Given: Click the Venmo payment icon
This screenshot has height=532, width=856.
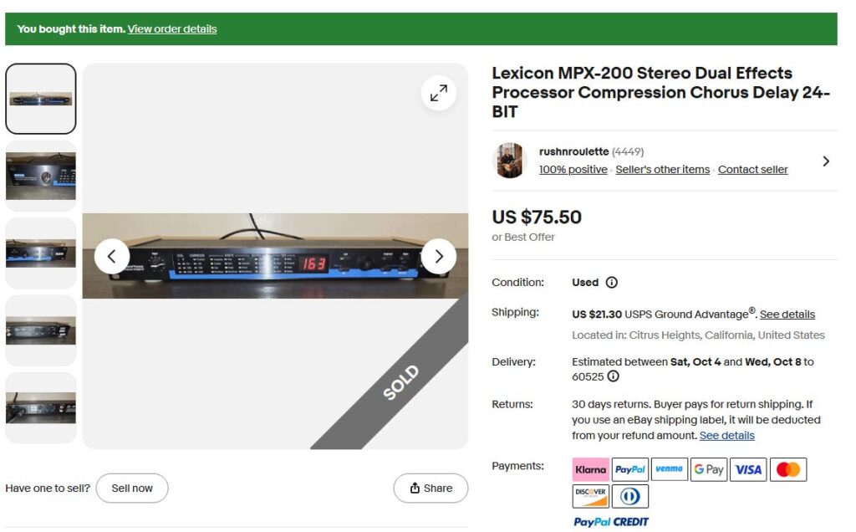Looking at the screenshot, I should (669, 469).
